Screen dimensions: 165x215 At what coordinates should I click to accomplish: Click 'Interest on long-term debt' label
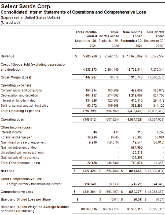(x=19, y=101)
